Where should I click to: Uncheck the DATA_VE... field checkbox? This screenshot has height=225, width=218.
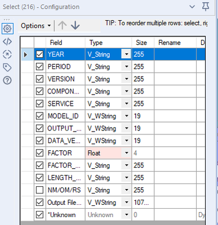39,141
